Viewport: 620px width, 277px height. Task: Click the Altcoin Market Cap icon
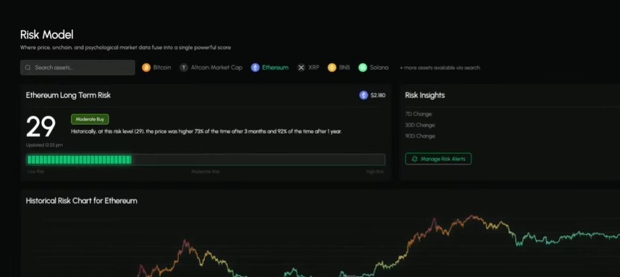click(184, 67)
